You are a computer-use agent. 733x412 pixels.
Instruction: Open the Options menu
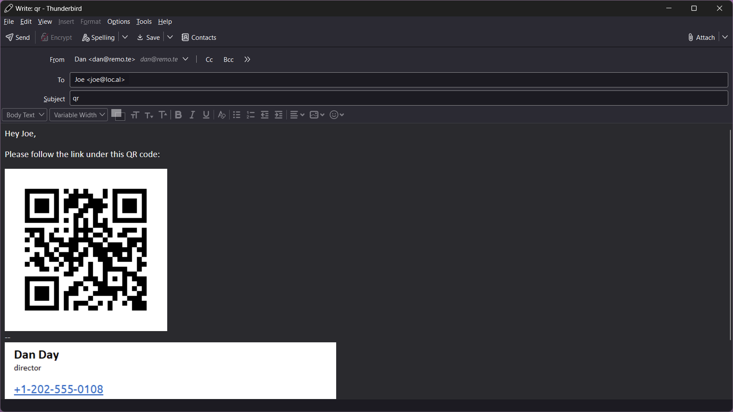119,22
